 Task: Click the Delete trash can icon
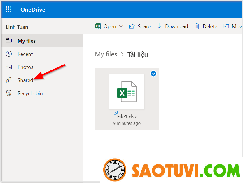click(x=197, y=26)
